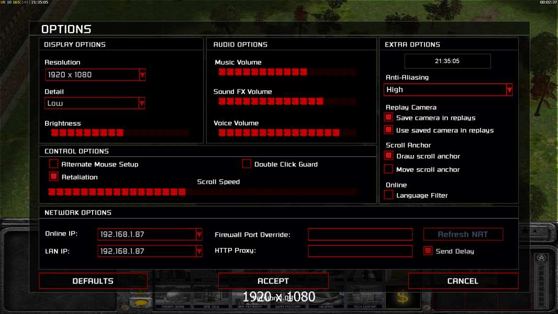Select the Helipad build icon

click(325, 299)
